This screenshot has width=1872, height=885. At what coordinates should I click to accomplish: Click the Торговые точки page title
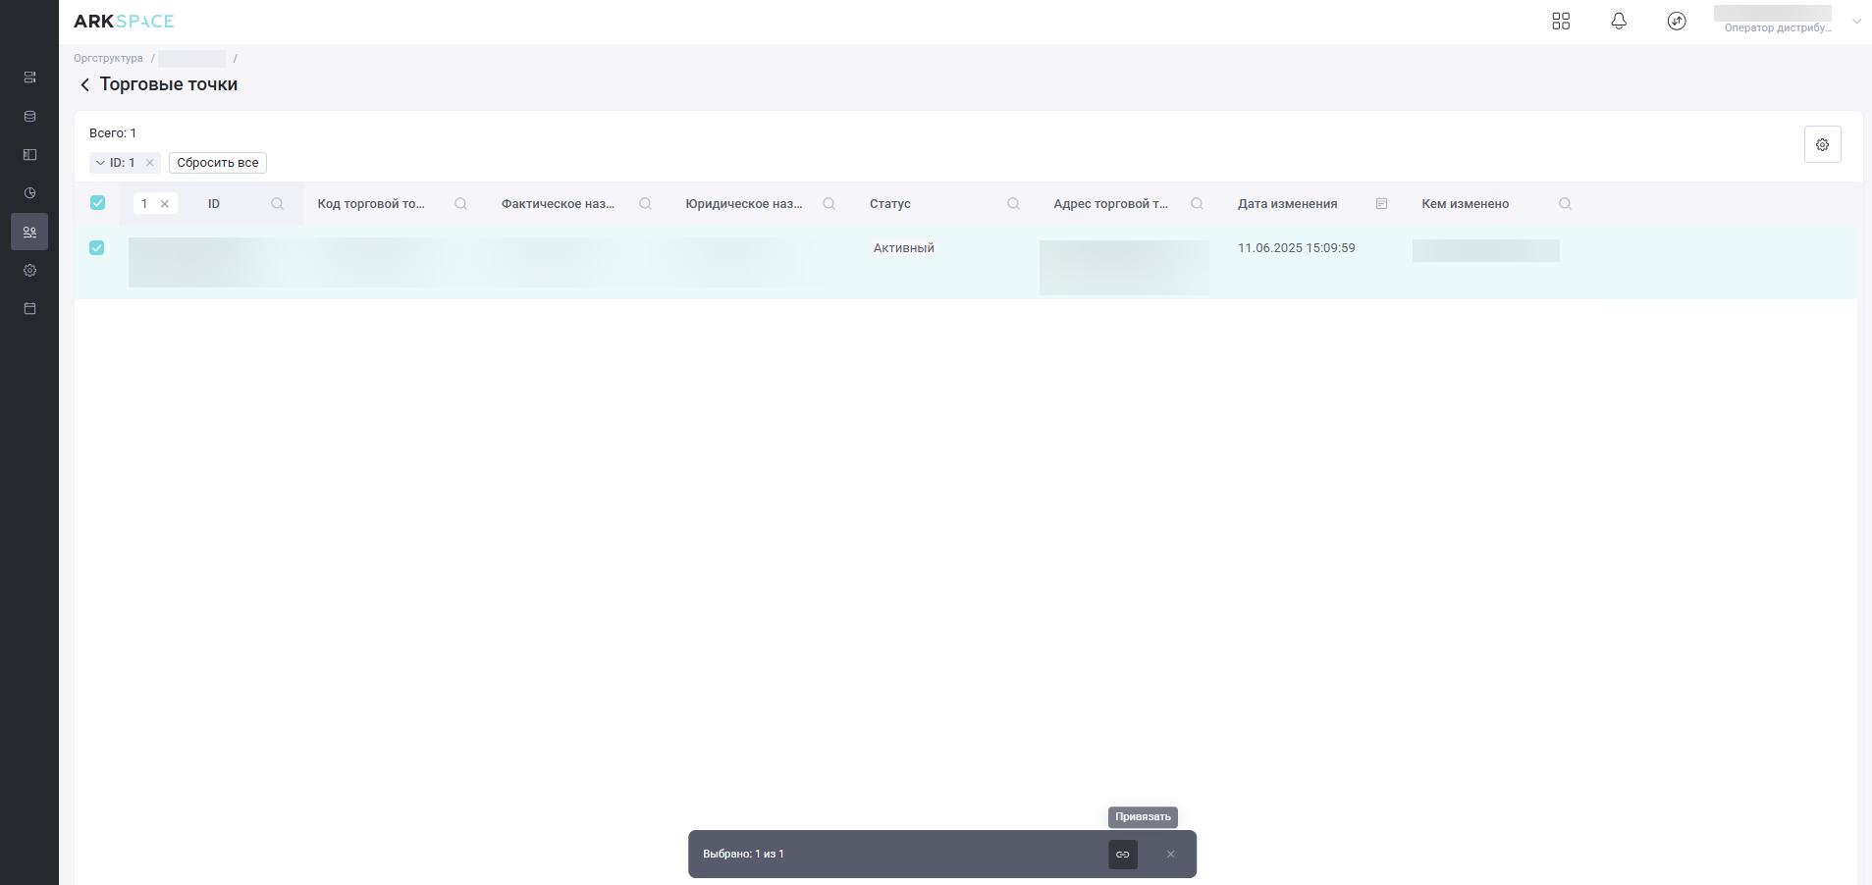click(x=168, y=84)
